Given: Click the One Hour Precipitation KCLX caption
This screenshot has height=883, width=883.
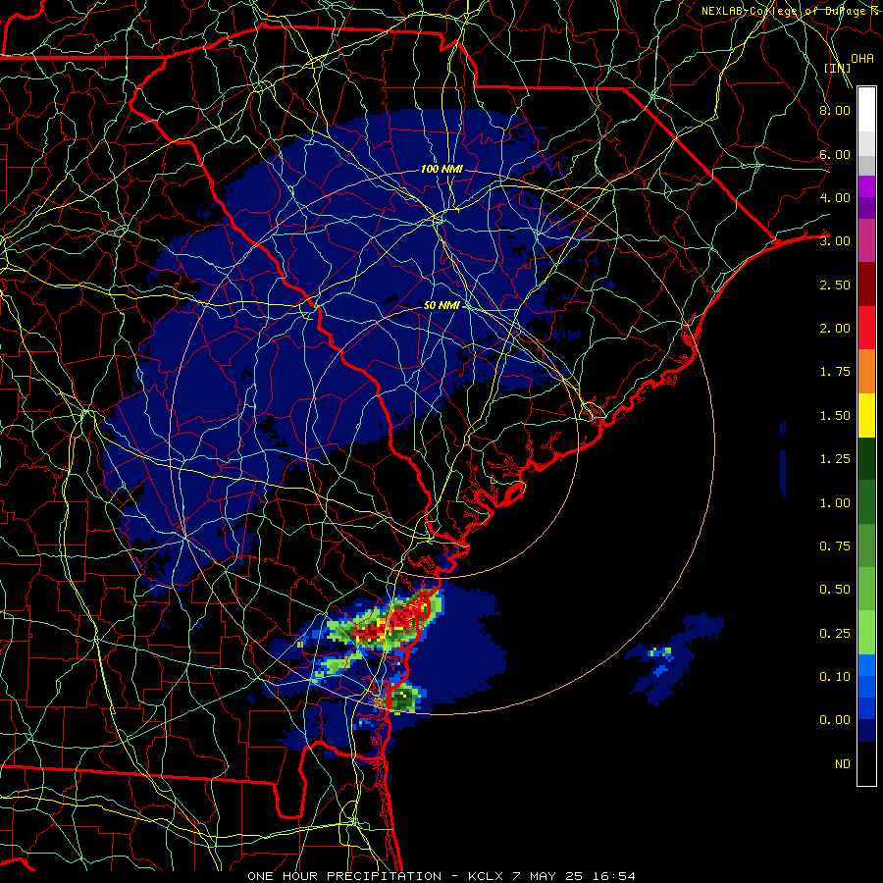Looking at the screenshot, I should pyautogui.click(x=441, y=876).
